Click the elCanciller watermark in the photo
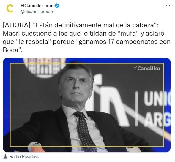Image resolution: width=175 pixels, height=162 pixels. [x=147, y=69]
